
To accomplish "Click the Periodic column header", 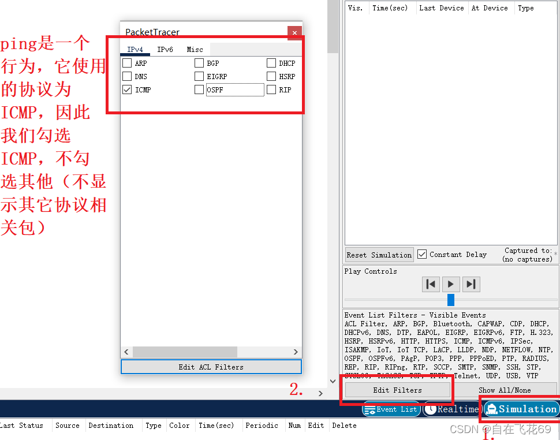I will (x=264, y=426).
